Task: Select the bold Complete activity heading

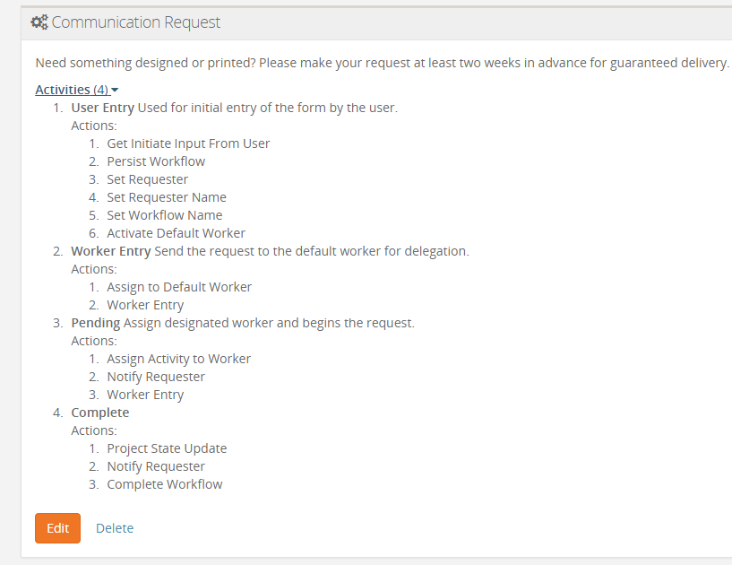Action: 100,413
